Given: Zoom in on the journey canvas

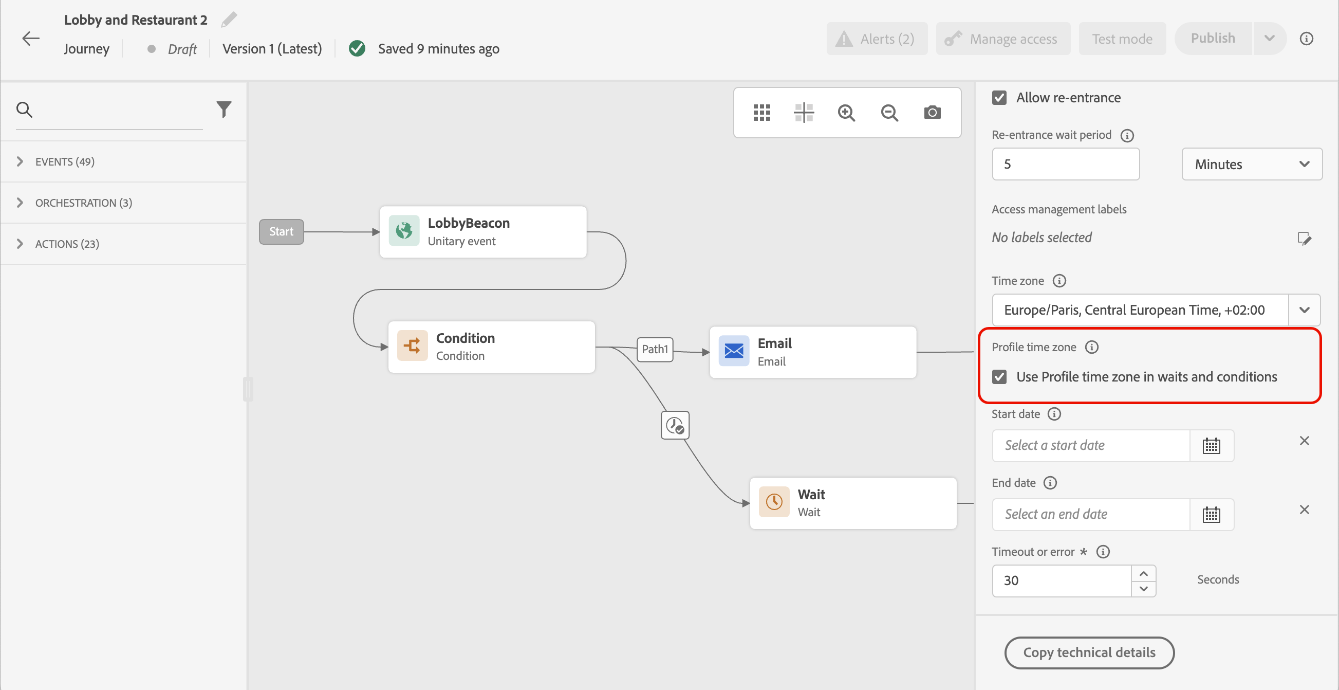Looking at the screenshot, I should [x=846, y=112].
